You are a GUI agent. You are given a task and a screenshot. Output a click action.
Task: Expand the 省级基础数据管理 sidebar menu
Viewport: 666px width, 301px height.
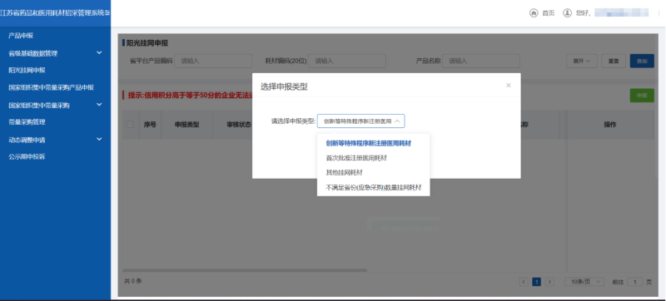[x=99, y=52]
